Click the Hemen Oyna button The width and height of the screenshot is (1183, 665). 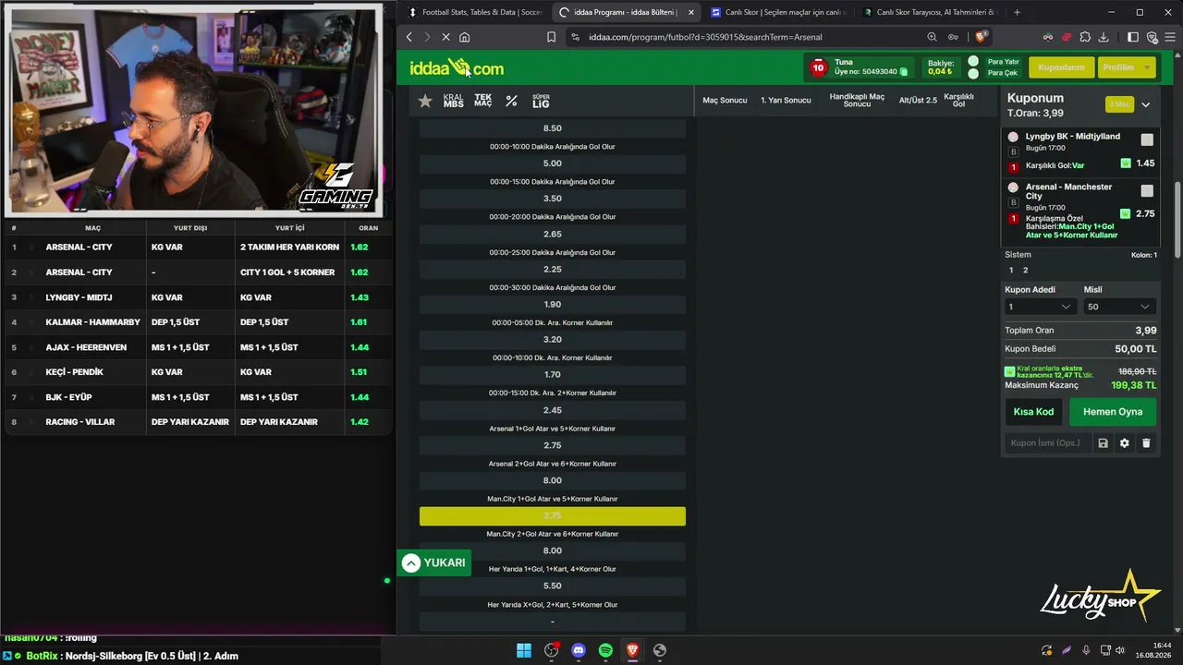click(1113, 412)
